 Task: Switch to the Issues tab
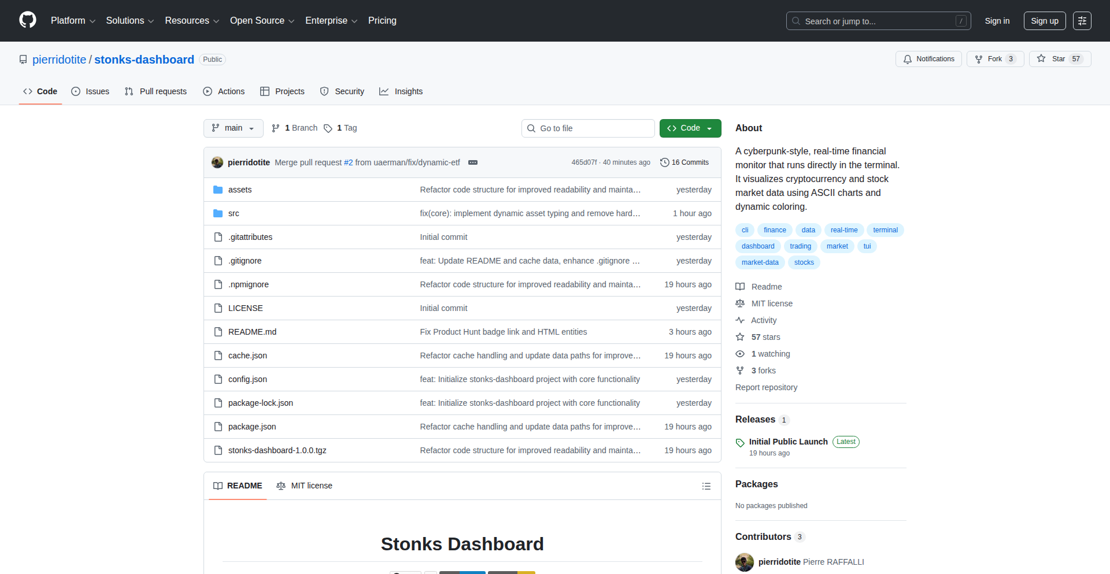pyautogui.click(x=90, y=91)
